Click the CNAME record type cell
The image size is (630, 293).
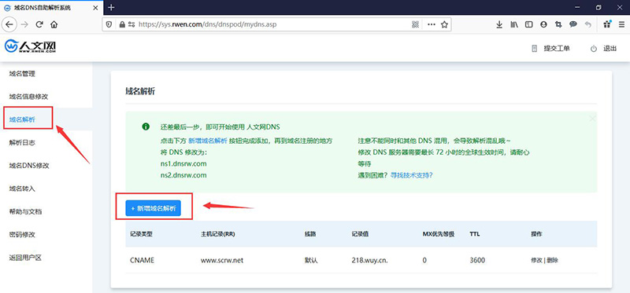[143, 260]
